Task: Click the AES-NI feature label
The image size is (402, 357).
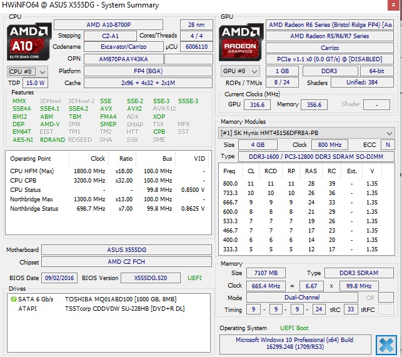Action: tap(23, 140)
